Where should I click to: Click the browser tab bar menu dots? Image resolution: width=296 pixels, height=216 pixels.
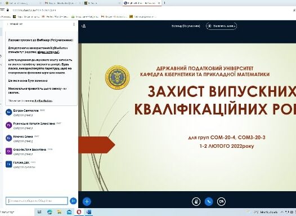click(165, 3)
